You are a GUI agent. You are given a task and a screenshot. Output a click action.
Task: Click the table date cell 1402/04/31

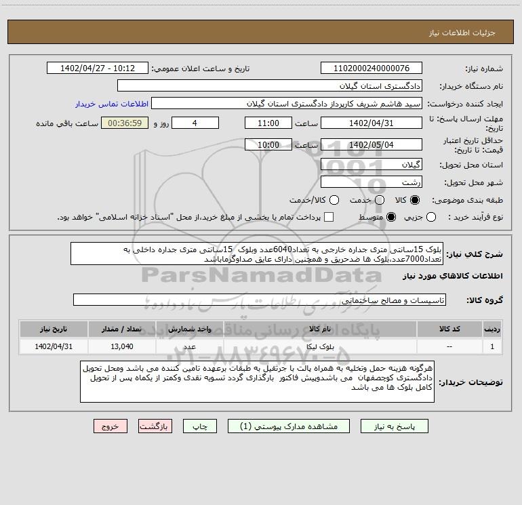54,346
